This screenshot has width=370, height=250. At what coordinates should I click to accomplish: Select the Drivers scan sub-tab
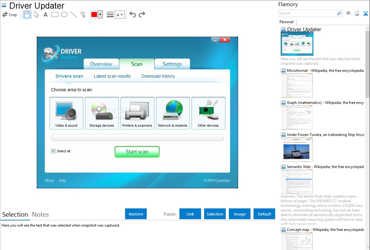(69, 76)
